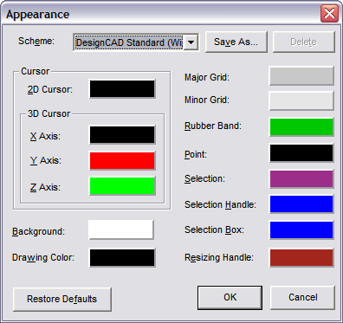Edit the Drawing Color swatch
The width and height of the screenshot is (343, 323).
pos(122,257)
